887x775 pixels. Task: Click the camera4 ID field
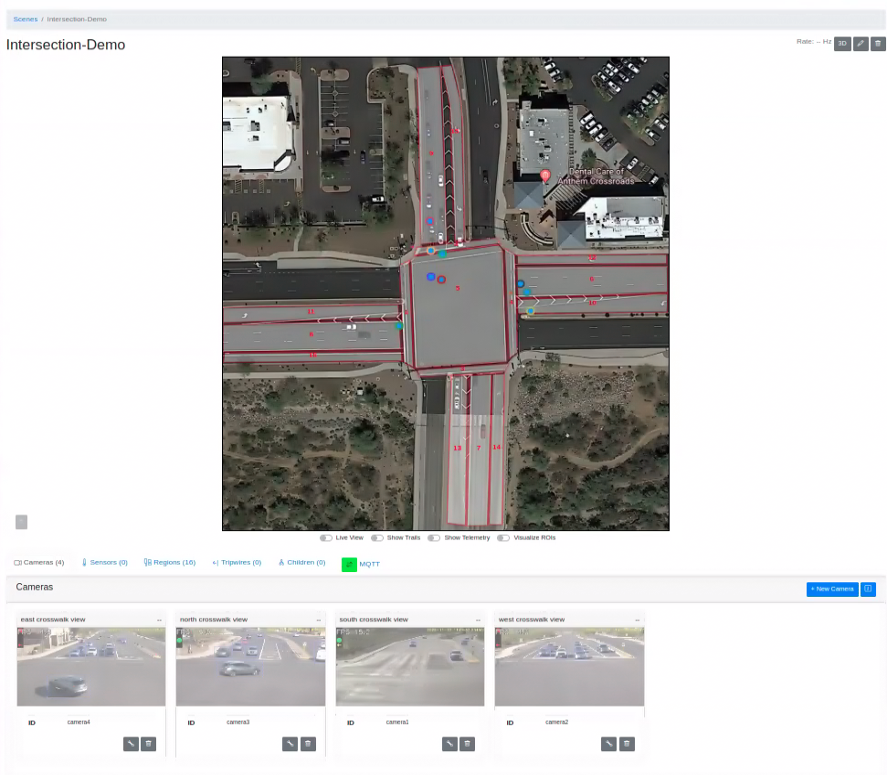coord(80,722)
